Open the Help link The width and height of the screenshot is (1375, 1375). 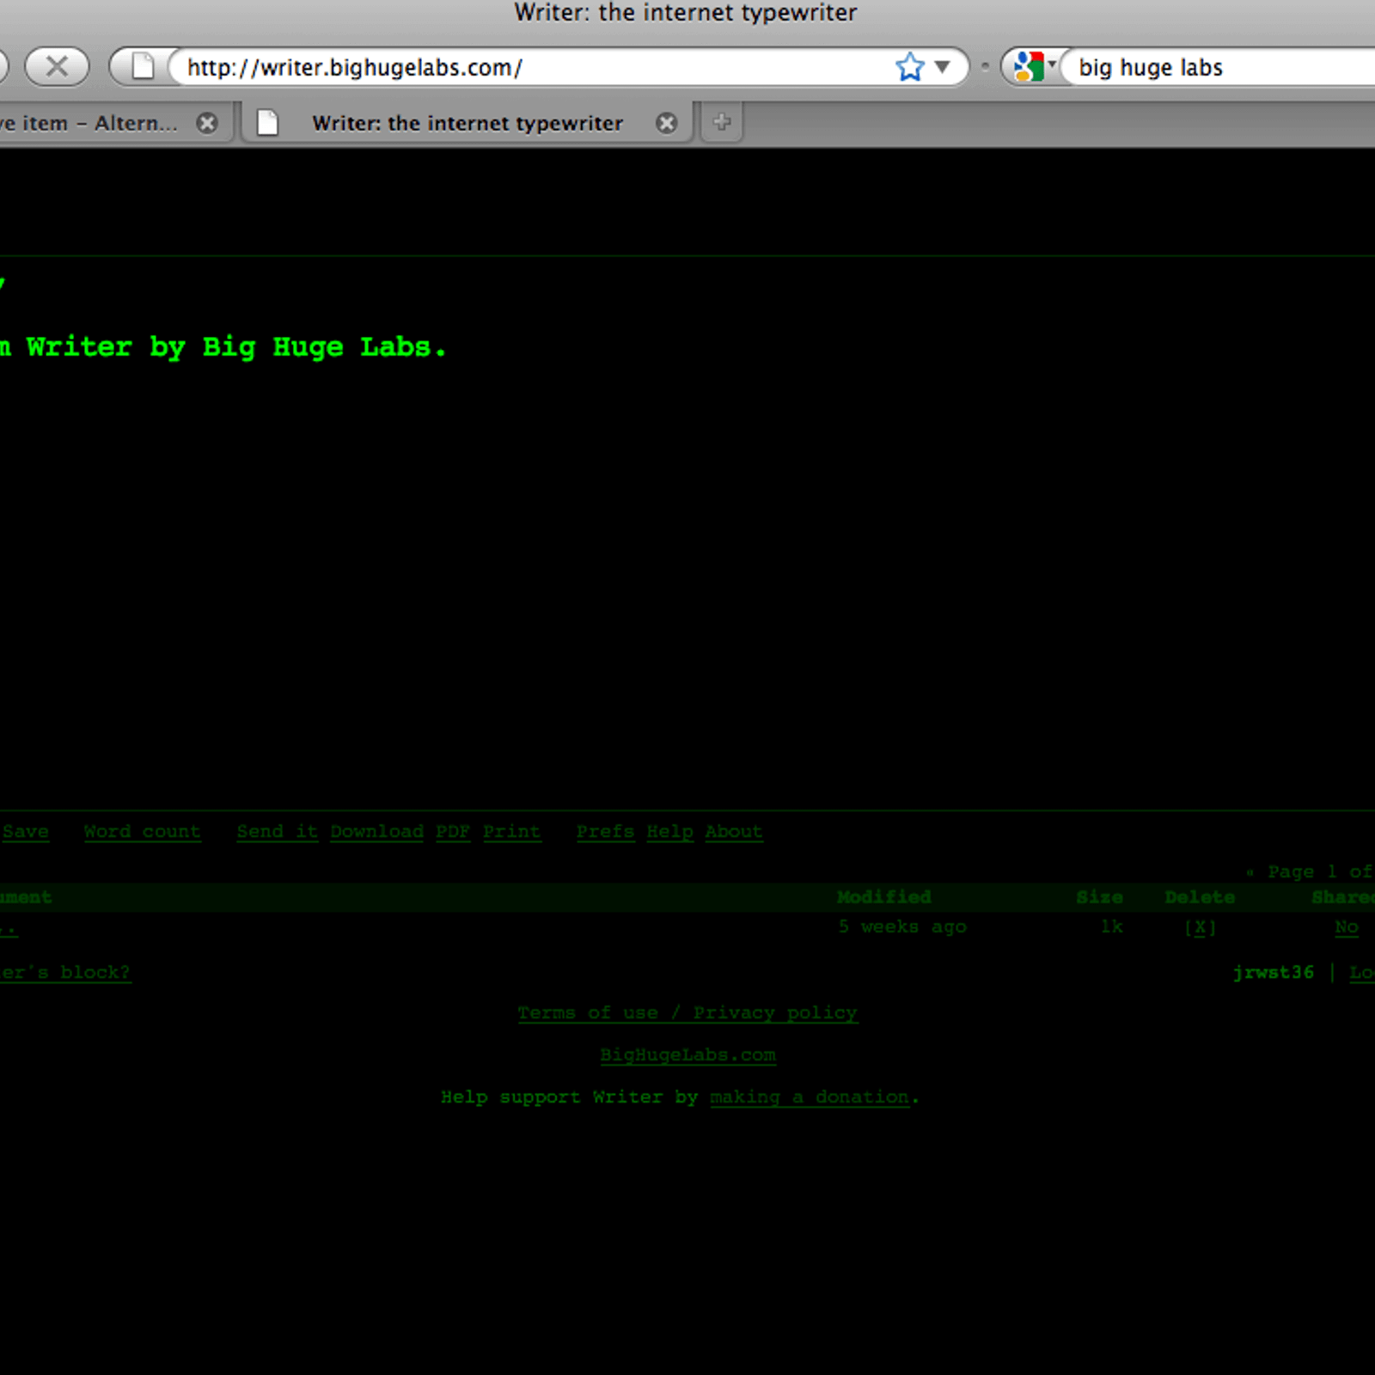669,831
